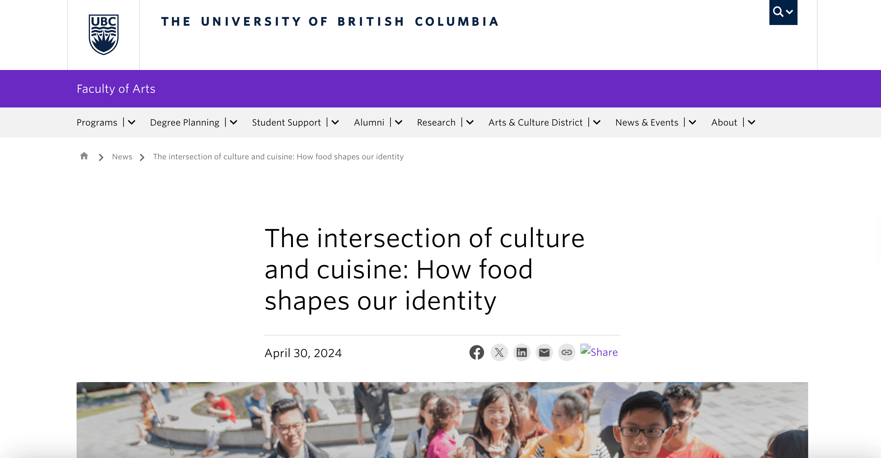This screenshot has width=881, height=458.
Task: Share article on Facebook
Action: click(x=477, y=352)
